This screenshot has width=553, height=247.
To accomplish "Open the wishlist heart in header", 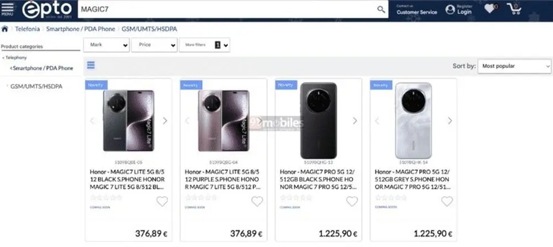I will 490,8.
